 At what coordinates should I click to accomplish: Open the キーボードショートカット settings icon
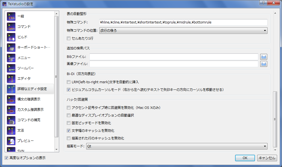tap(11, 47)
